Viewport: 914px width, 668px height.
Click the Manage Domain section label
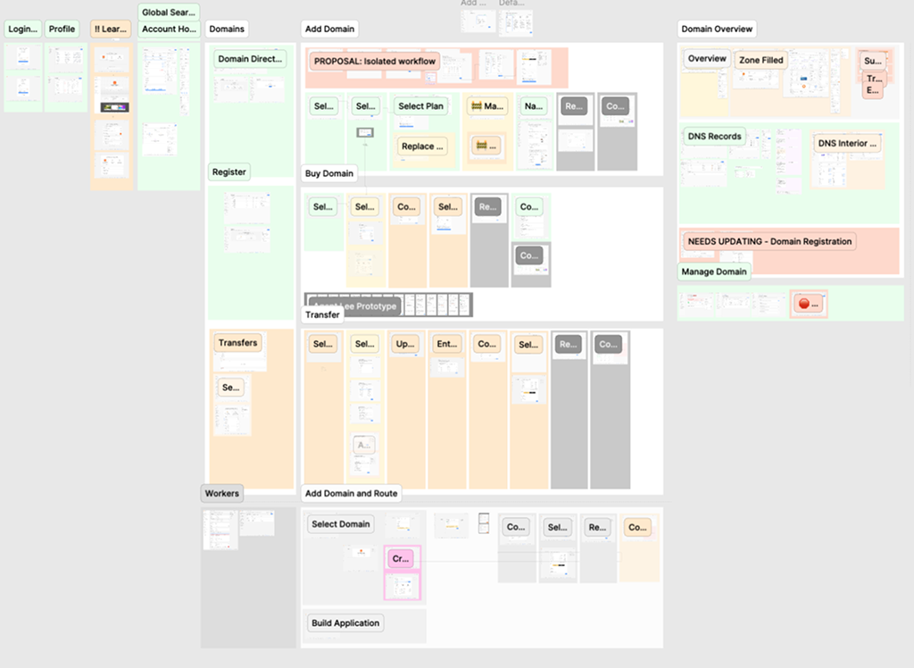[x=714, y=271]
